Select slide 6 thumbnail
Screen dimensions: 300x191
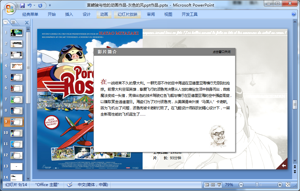click(x=16, y=88)
